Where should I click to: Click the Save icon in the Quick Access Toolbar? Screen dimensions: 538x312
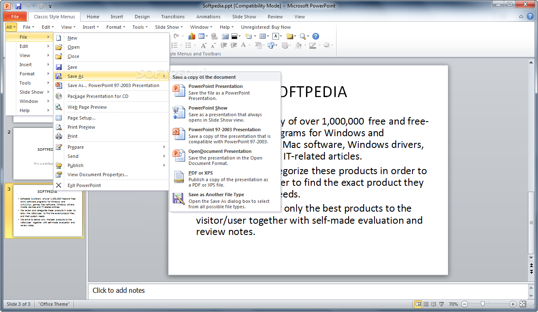pyautogui.click(x=18, y=6)
